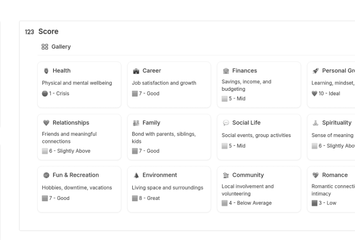Click the Finances bank icon
The image size is (355, 240).
pyautogui.click(x=226, y=71)
